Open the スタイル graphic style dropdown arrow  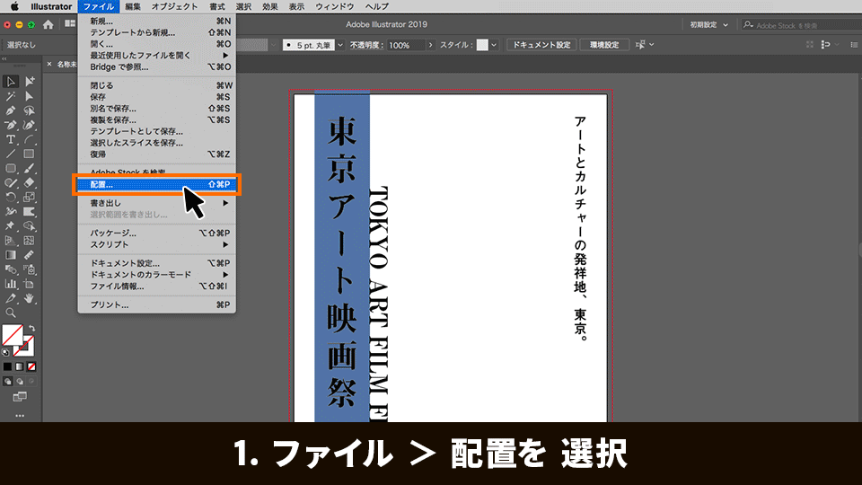[494, 45]
